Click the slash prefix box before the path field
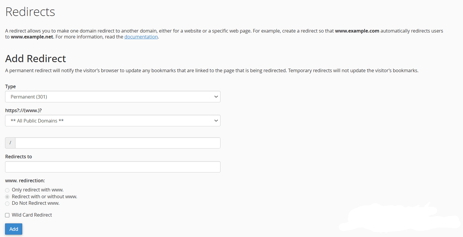 [10, 143]
